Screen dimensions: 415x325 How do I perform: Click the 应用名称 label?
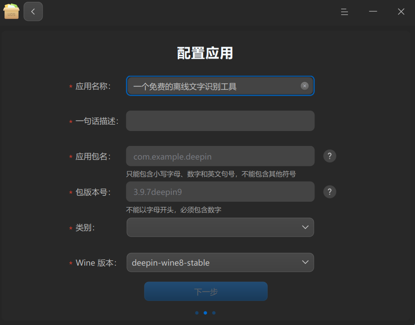tap(93, 86)
